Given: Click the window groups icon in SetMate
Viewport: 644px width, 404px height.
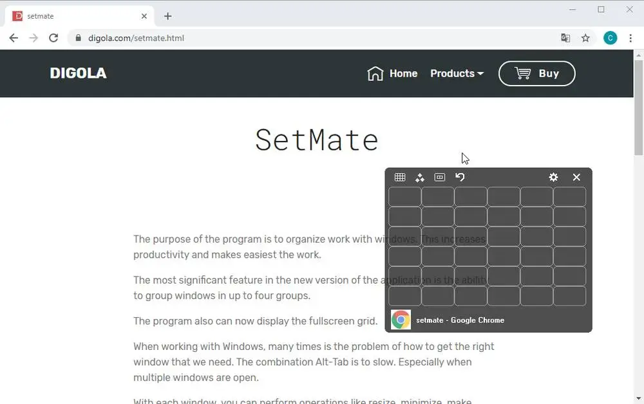Looking at the screenshot, I should [420, 178].
